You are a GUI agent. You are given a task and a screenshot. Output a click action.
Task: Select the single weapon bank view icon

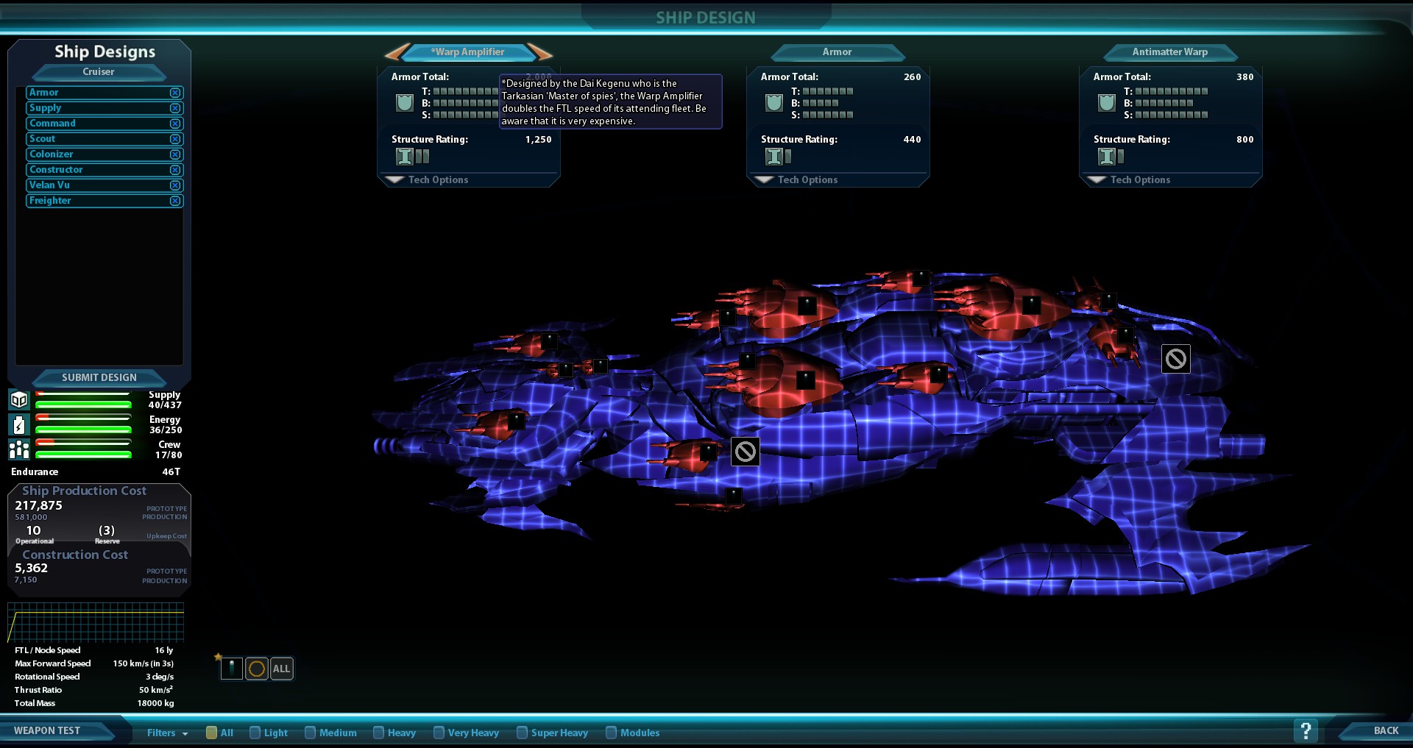[232, 669]
